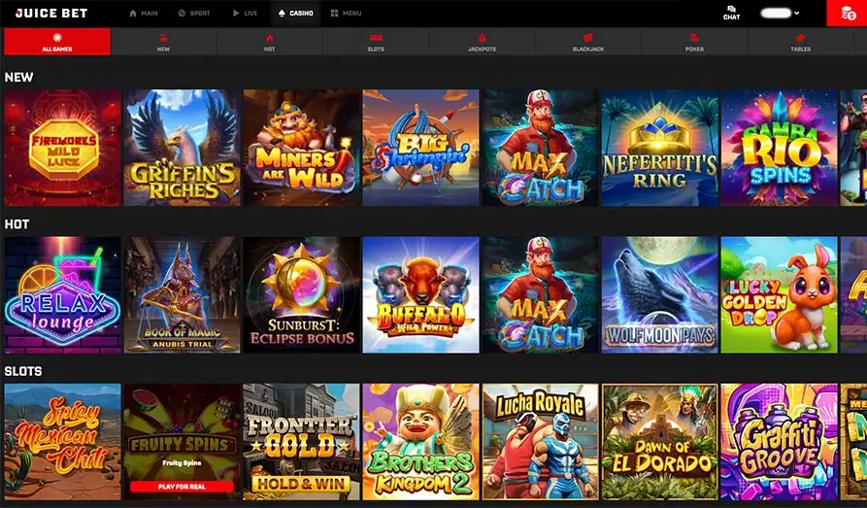Click the red deposit coins icon

[x=847, y=14]
